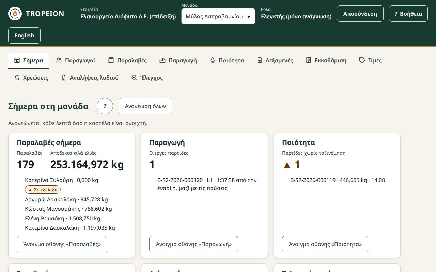Open the Βοήθεια help button
This screenshot has width=436, height=272.
(x=408, y=14)
